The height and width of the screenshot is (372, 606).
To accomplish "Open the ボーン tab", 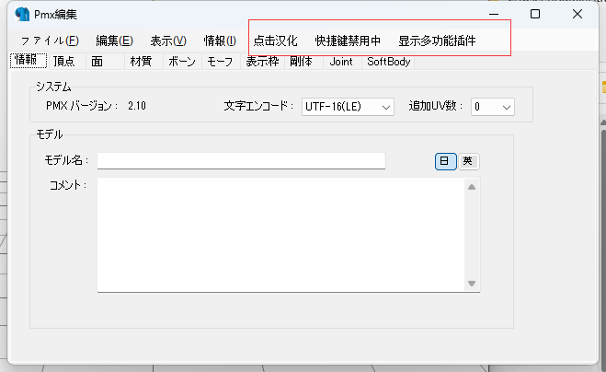I will pyautogui.click(x=182, y=62).
